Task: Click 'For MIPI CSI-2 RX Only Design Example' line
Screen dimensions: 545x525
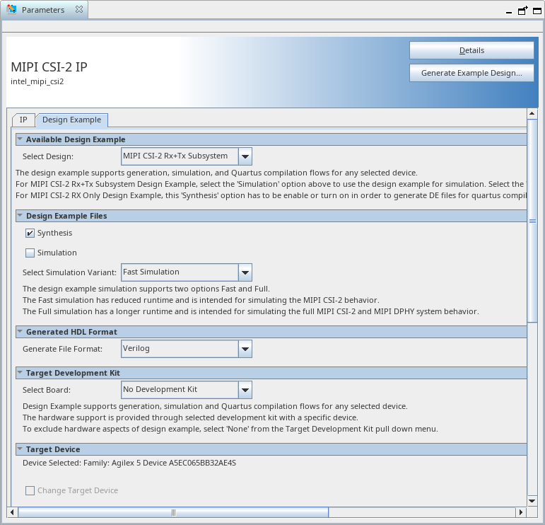Action: point(271,195)
